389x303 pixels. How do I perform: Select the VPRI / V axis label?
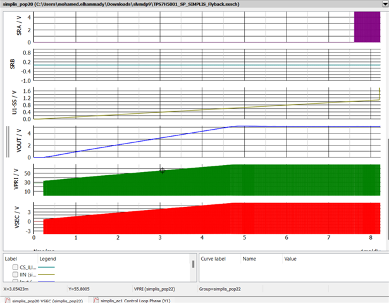(16, 179)
